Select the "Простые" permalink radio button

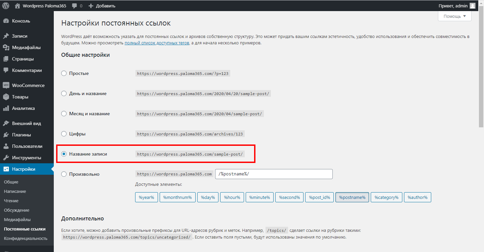tap(64, 73)
